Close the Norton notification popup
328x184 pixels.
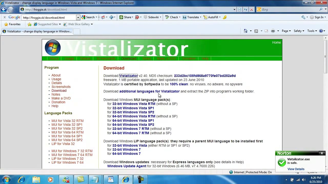[x=322, y=153]
